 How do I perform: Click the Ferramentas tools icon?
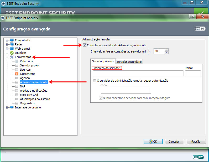[12, 57]
